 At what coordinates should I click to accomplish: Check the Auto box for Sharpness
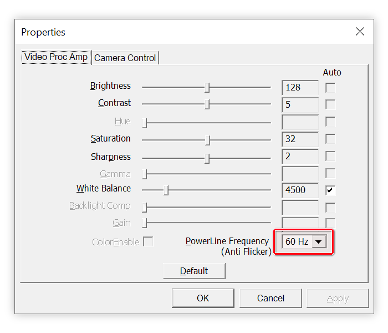tap(330, 157)
